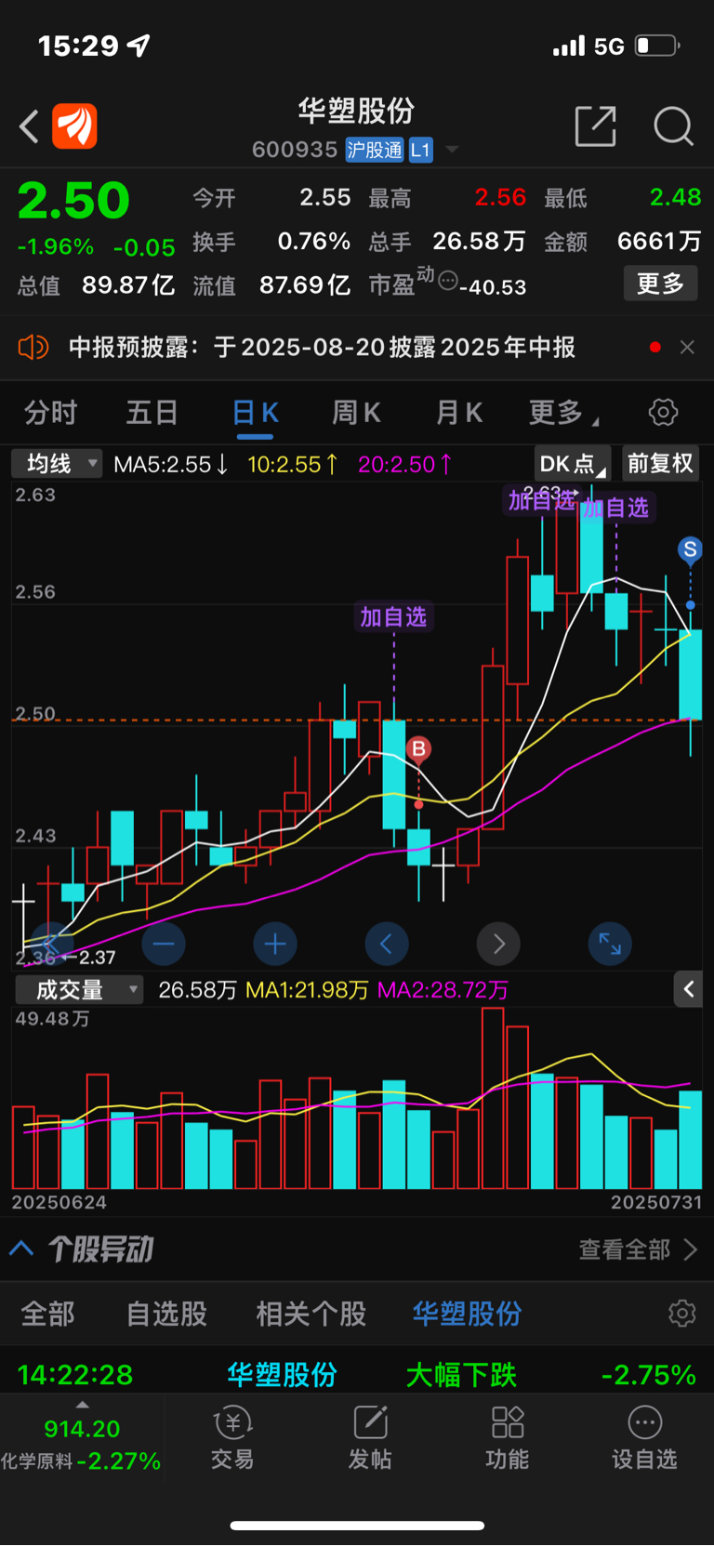714x1546 pixels.
Task: Open 更多 quote details button
Action: click(x=660, y=284)
